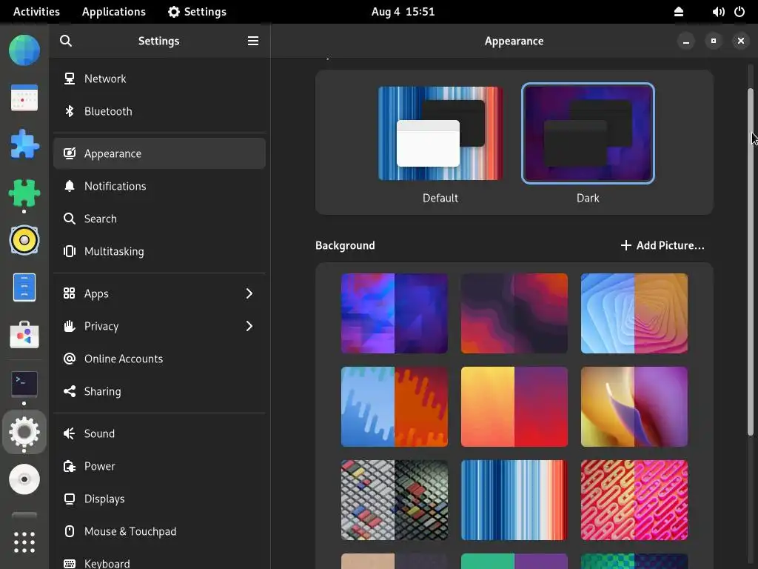Click Add Picture button

[663, 245]
